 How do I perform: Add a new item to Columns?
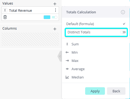55,29
